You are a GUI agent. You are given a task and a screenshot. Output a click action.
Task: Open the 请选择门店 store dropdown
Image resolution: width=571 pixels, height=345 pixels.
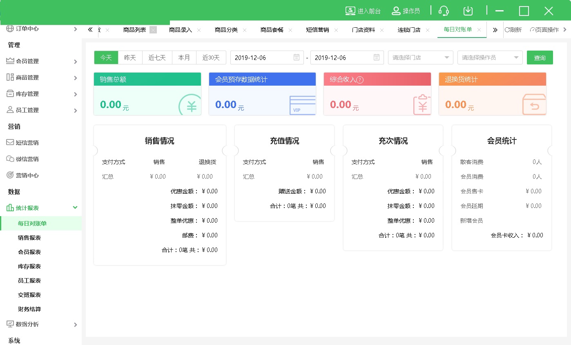(x=421, y=57)
